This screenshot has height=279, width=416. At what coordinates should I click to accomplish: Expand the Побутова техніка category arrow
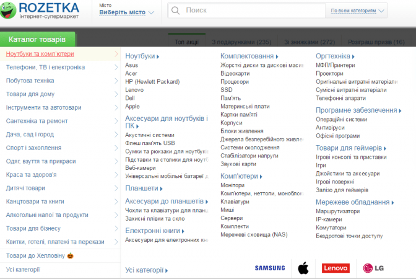point(116,81)
